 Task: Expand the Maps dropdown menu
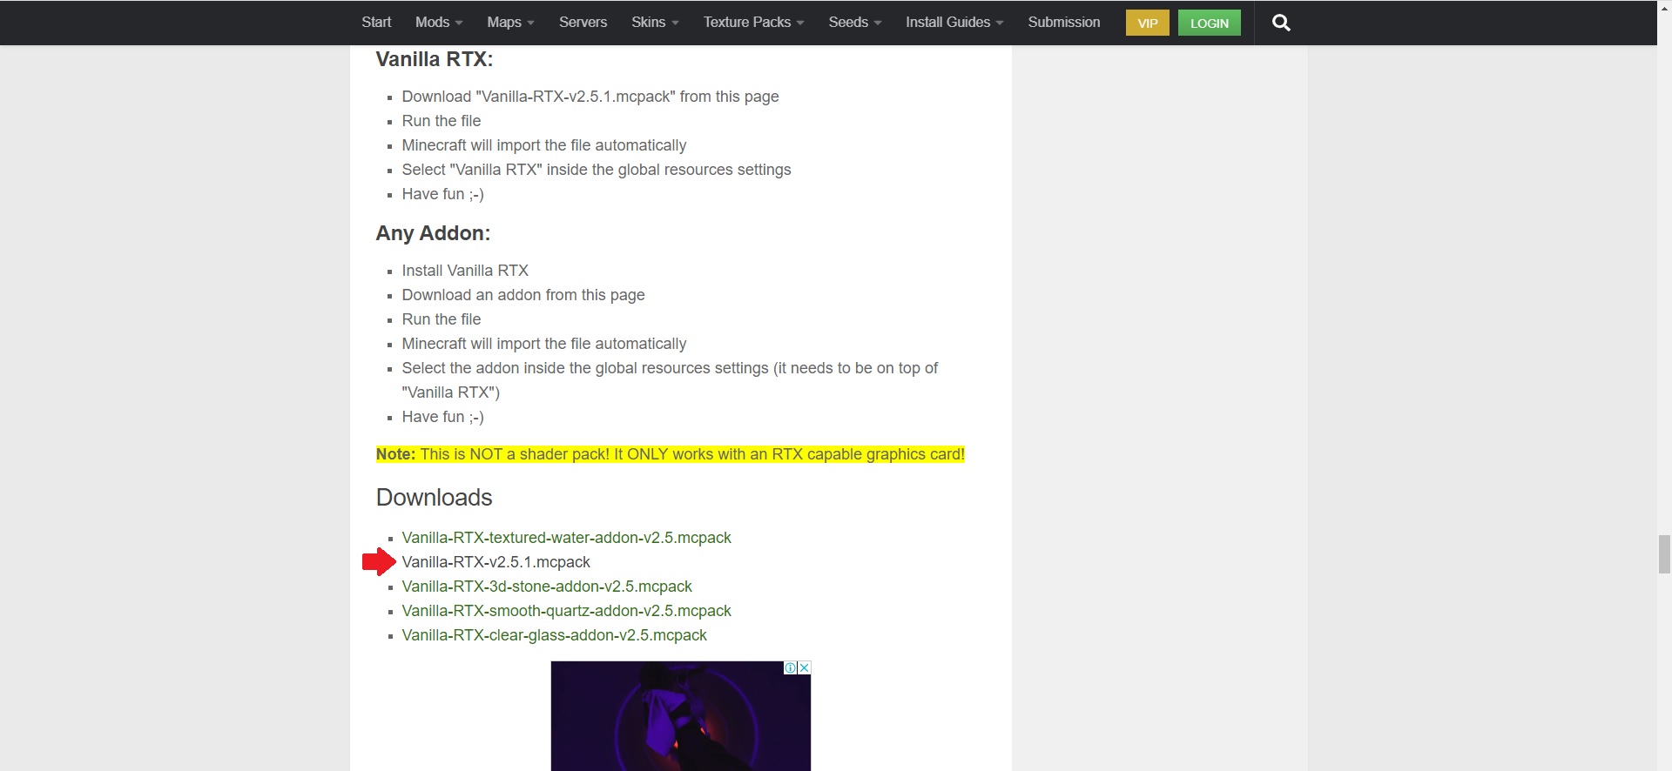click(510, 23)
